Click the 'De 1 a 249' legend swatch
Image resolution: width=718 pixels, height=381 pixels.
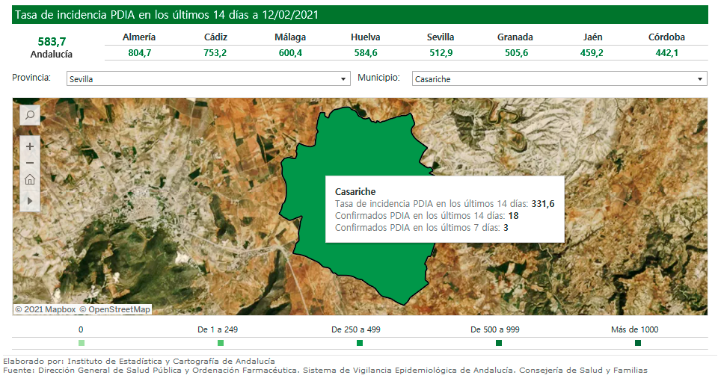click(x=221, y=343)
